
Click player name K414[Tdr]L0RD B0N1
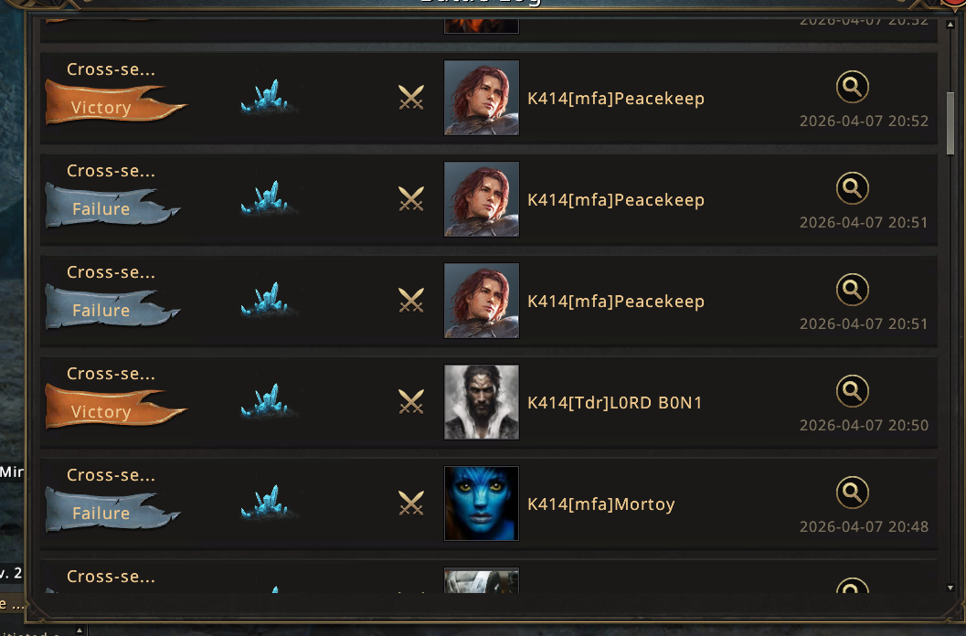pos(614,403)
